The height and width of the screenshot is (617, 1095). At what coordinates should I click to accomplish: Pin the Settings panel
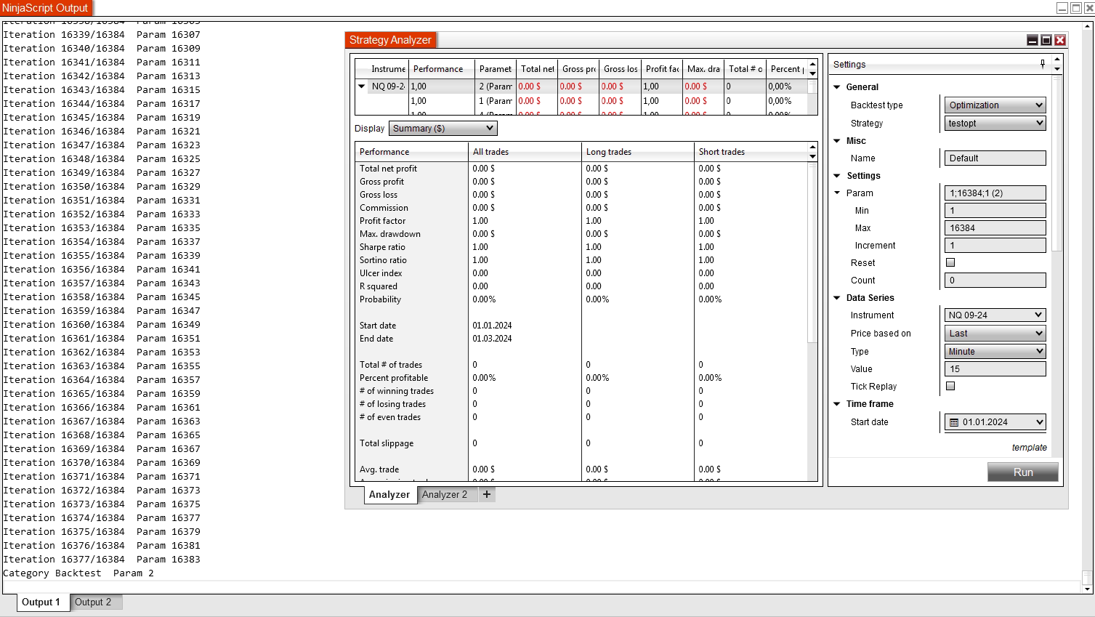(1043, 64)
